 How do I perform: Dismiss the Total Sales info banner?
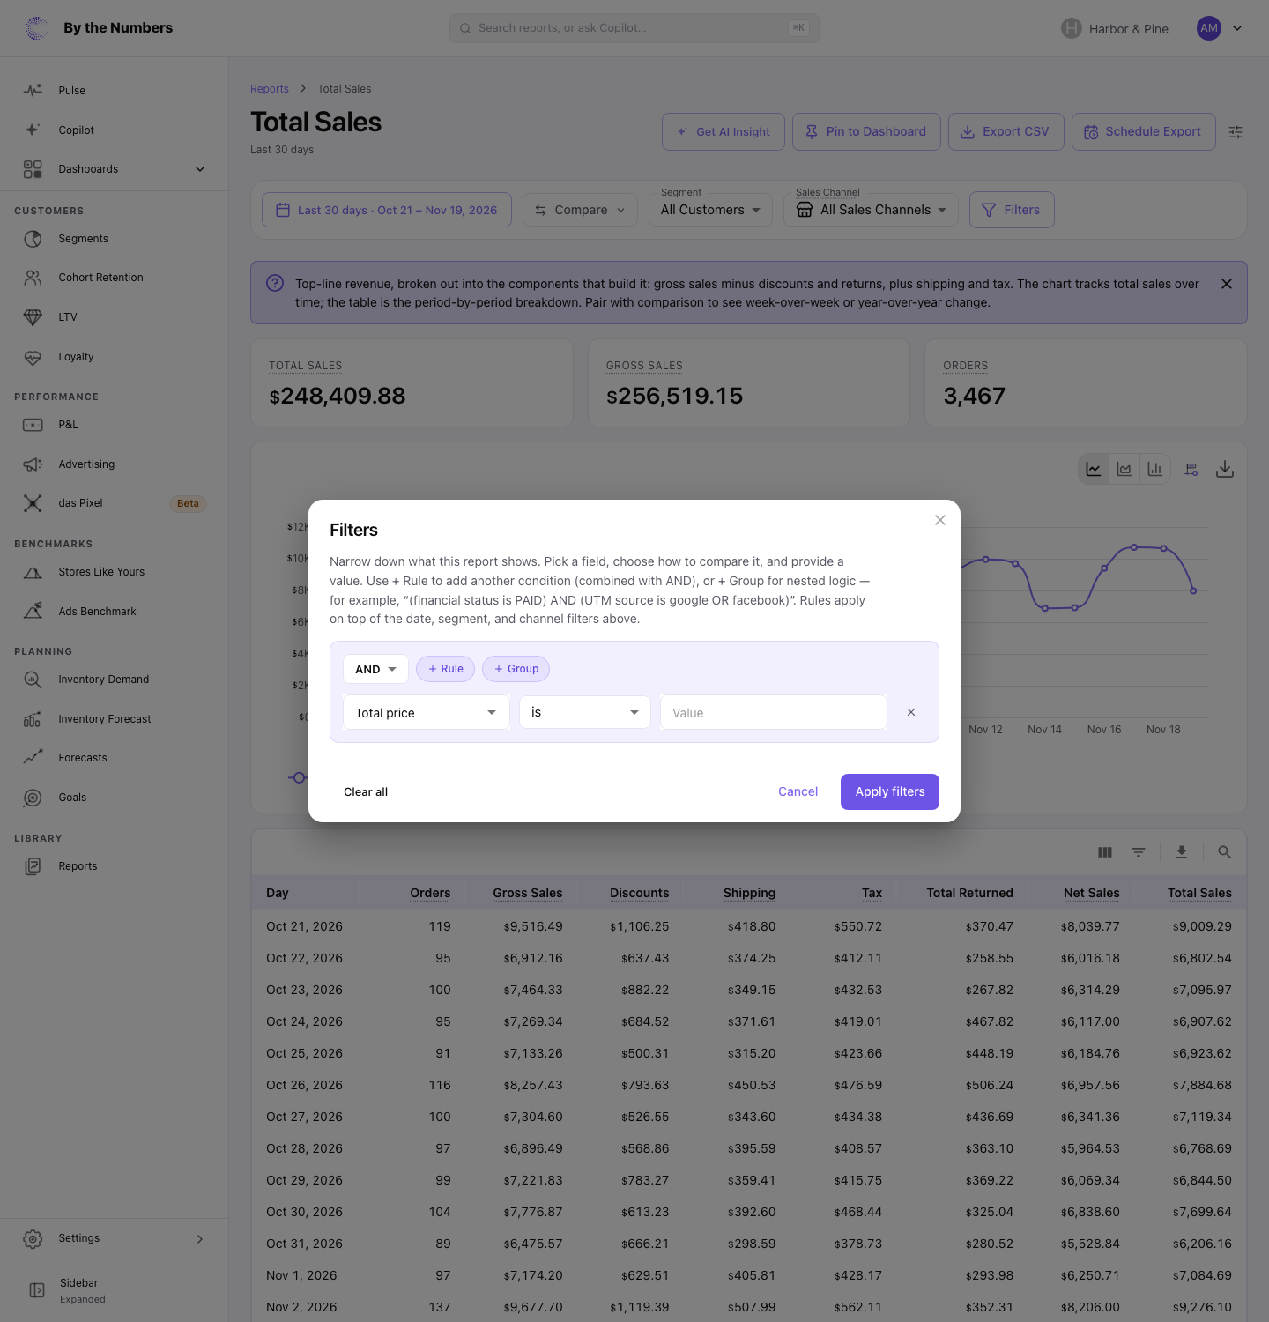1227,284
